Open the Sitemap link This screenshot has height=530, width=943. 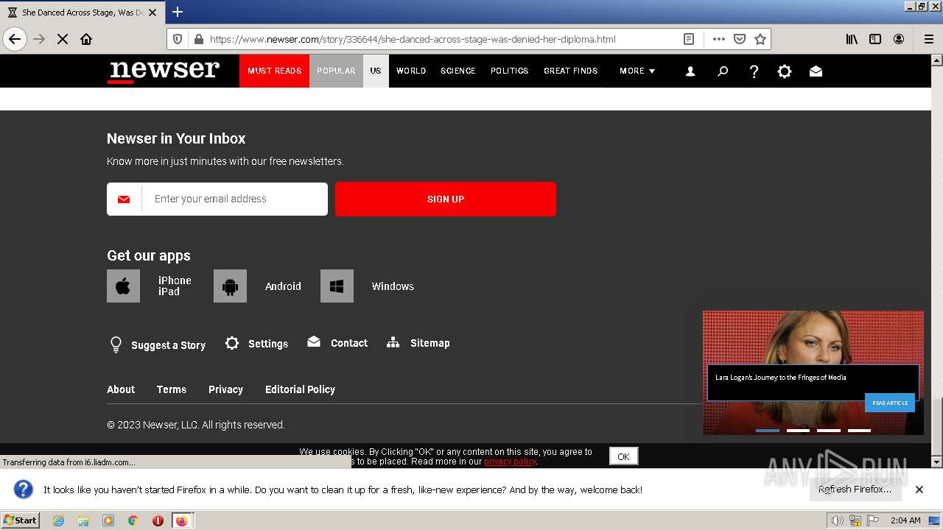tap(430, 343)
